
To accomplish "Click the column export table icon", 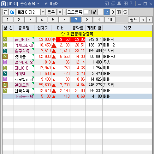I will pyautogui.click(x=119, y=12).
